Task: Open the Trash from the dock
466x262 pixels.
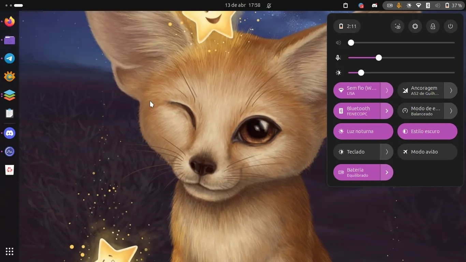Action: click(x=10, y=170)
